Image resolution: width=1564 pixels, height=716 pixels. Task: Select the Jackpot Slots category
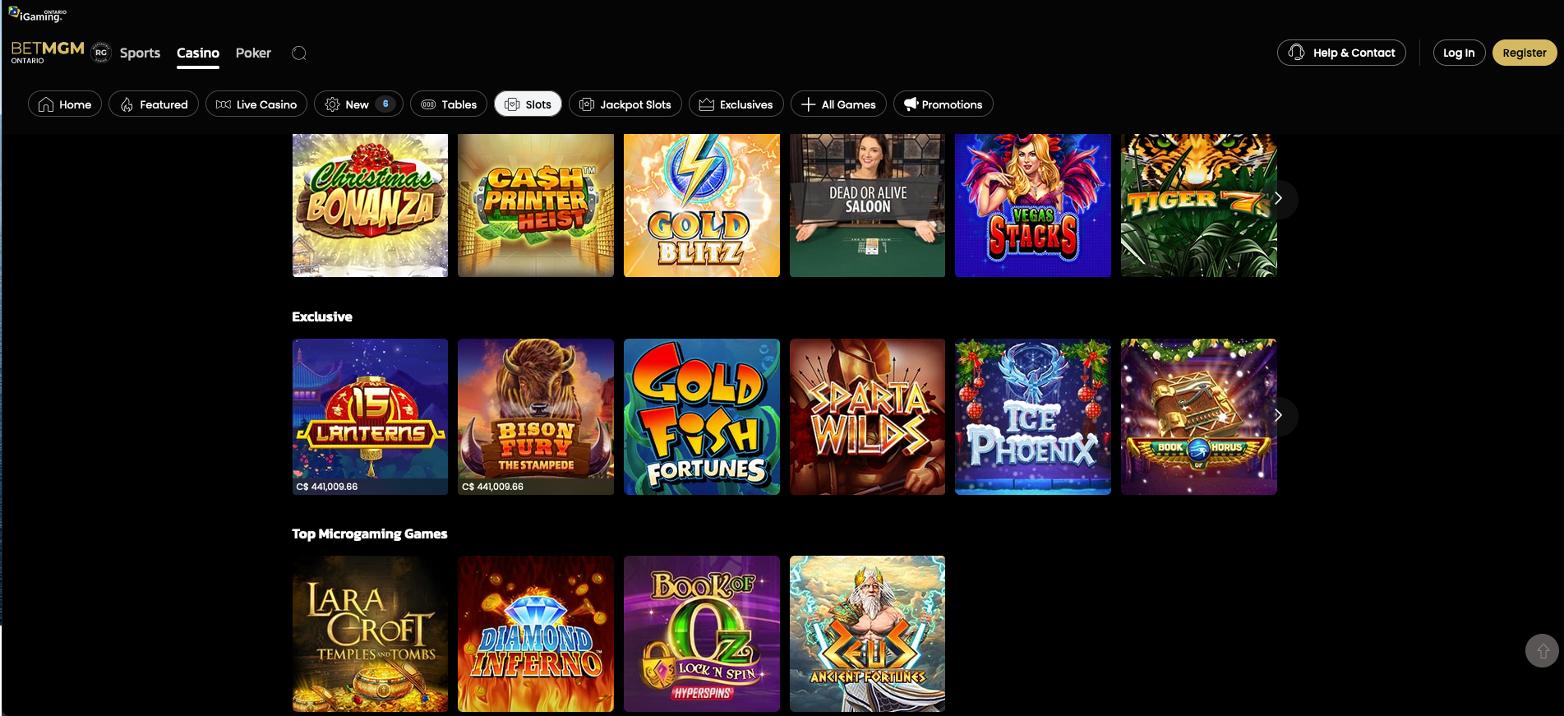click(625, 104)
